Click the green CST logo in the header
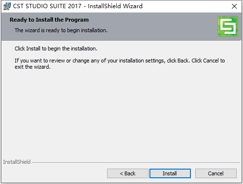The image size is (243, 184). coord(228,26)
